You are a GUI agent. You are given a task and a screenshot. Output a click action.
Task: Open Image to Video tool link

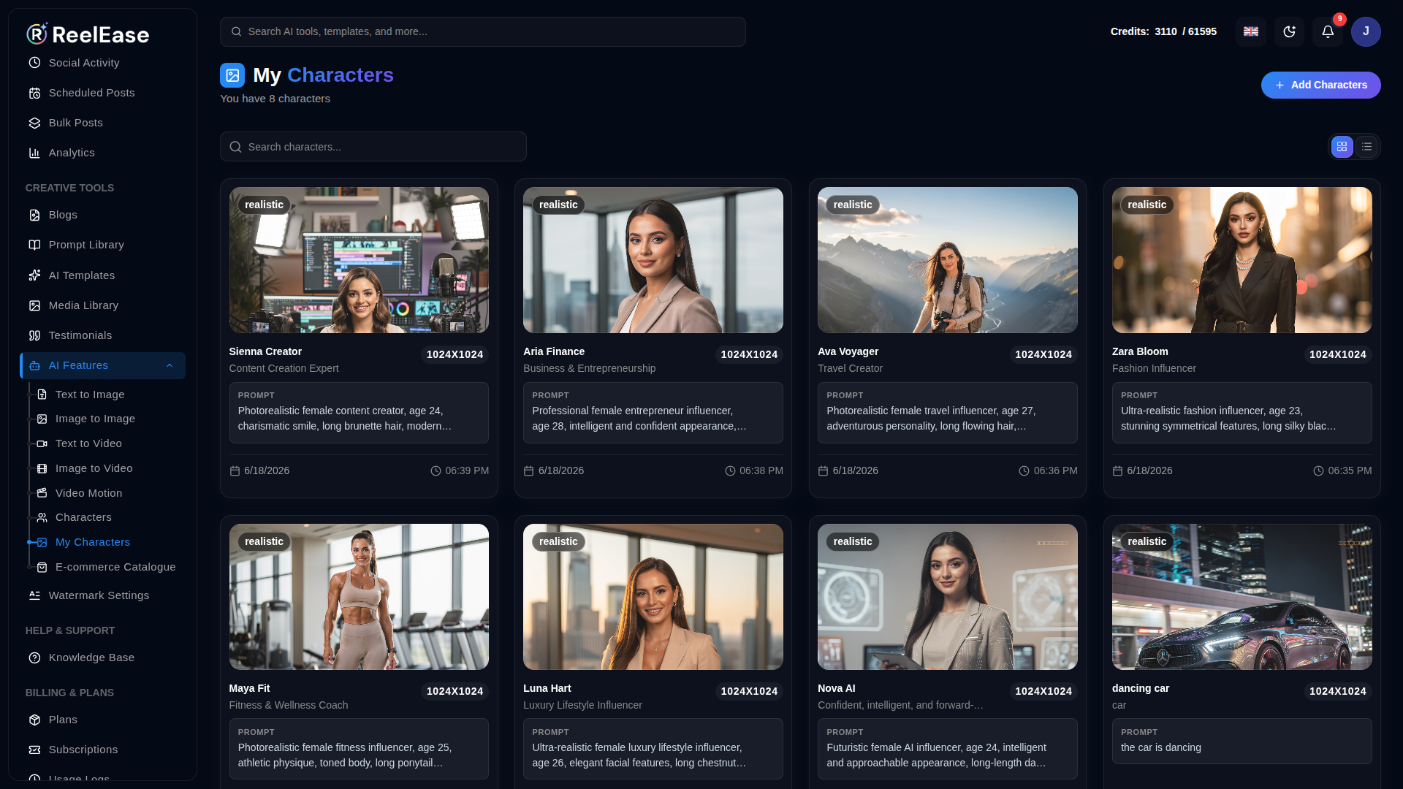pyautogui.click(x=94, y=468)
